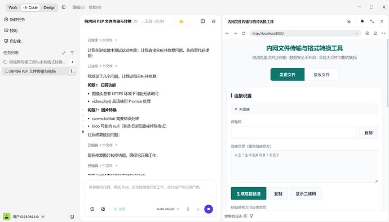Click the 显示二维码 button
The width and height of the screenshot is (389, 222).
pyautogui.click(x=306, y=193)
